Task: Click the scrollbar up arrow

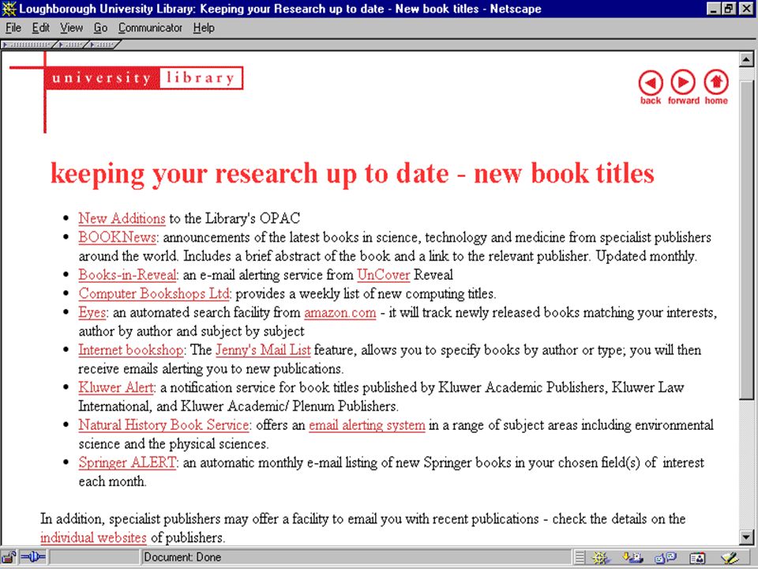Action: [x=746, y=59]
